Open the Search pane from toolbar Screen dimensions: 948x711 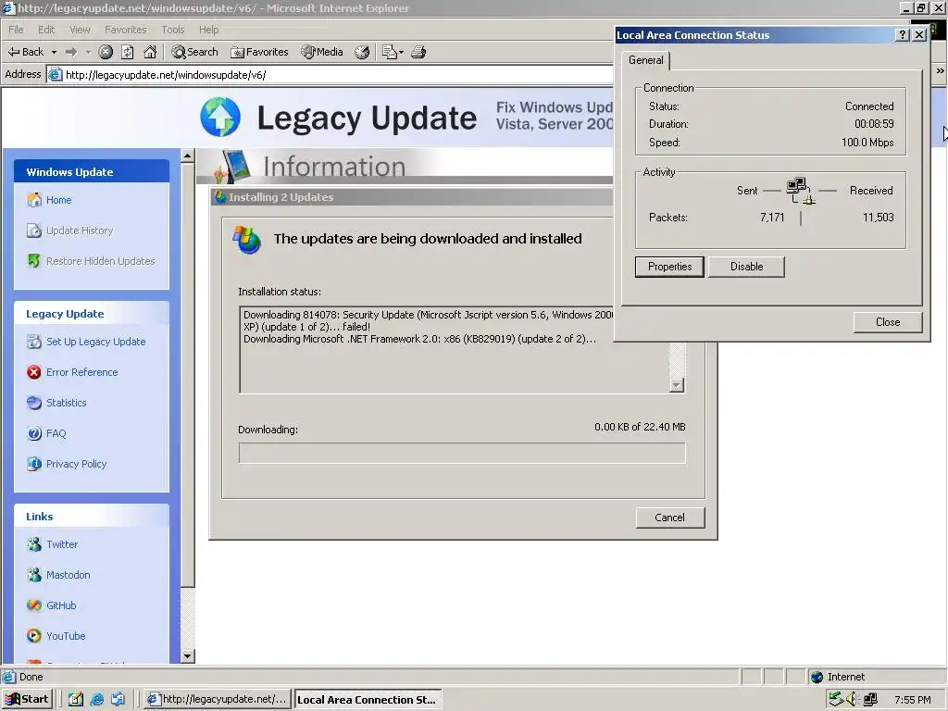pos(194,52)
